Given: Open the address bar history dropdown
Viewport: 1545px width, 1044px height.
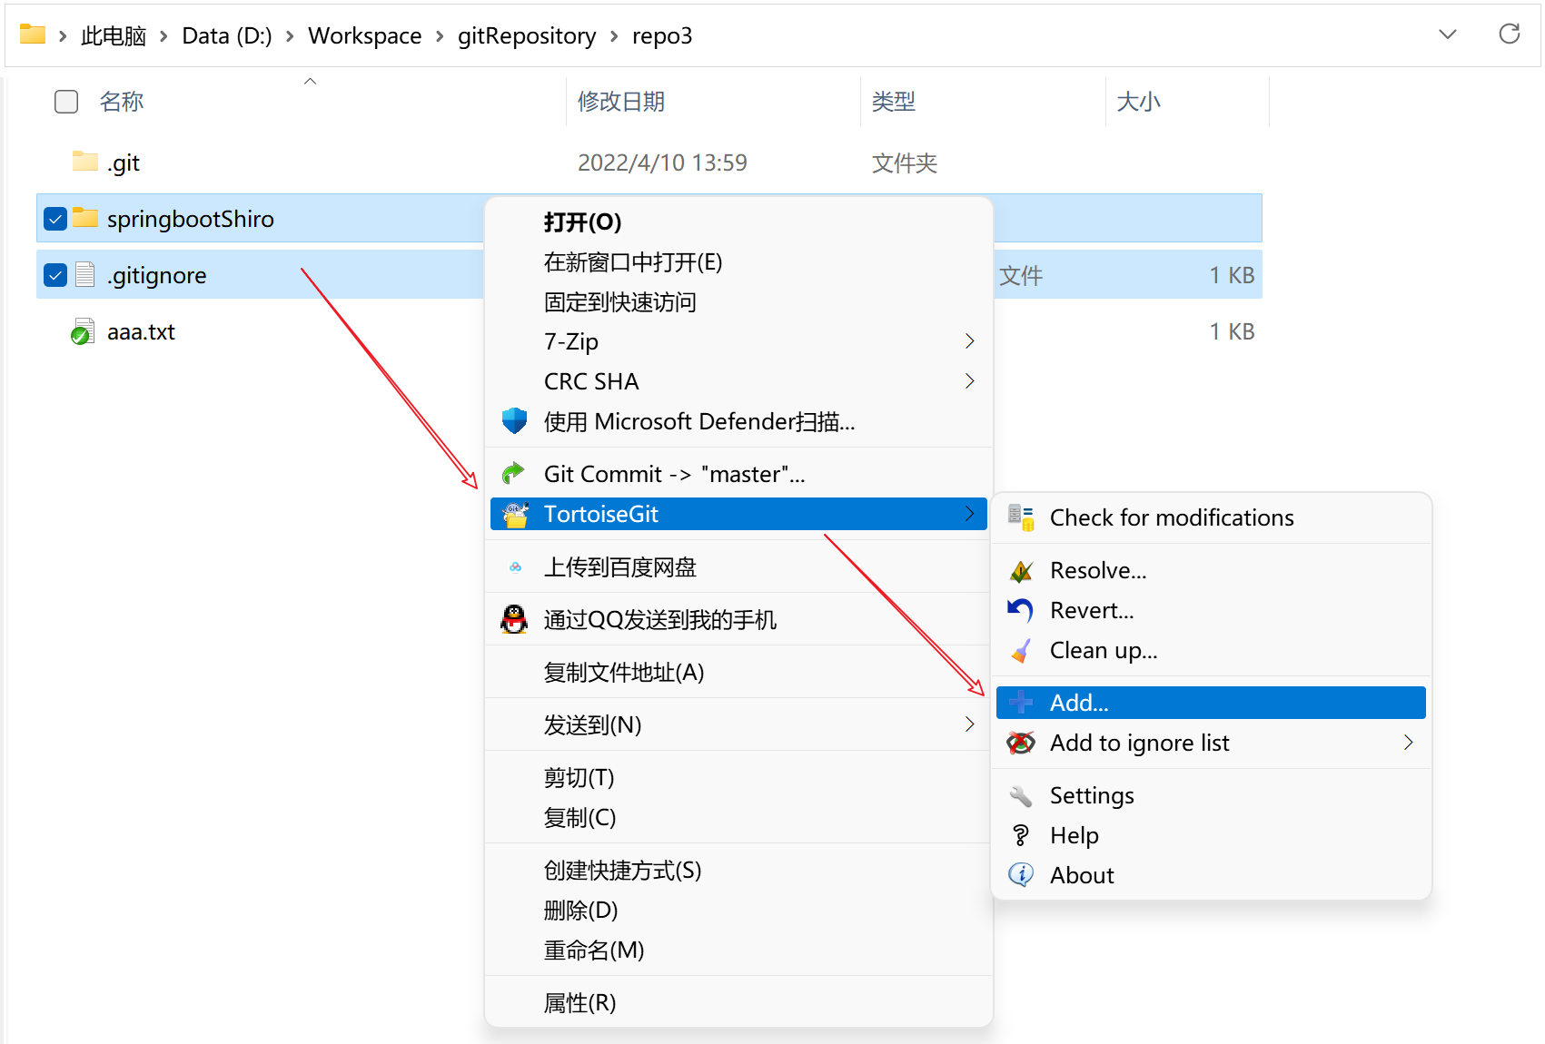Looking at the screenshot, I should (1448, 34).
